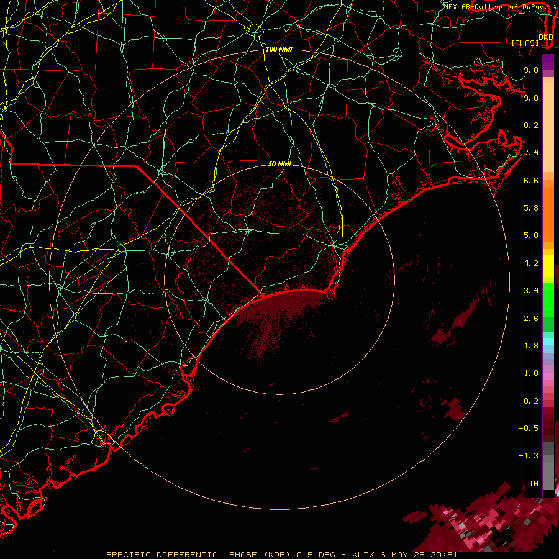Image resolution: width=559 pixels, height=559 pixels.
Task: Click the [PHAS] units label
Action: pyautogui.click(x=525, y=43)
